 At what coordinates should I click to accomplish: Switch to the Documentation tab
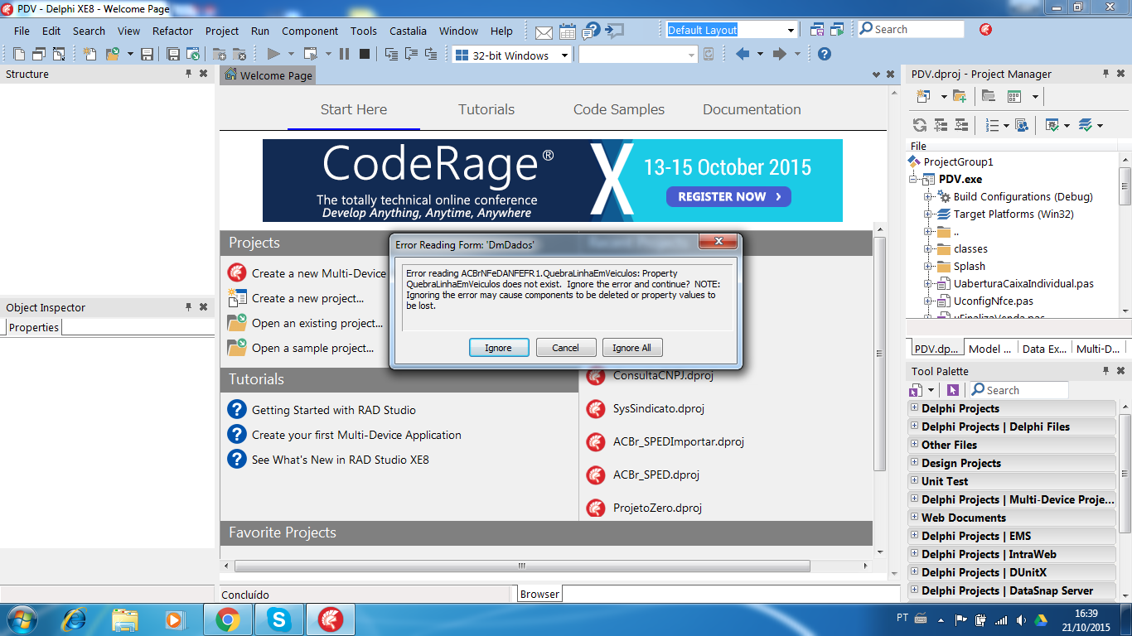(752, 109)
